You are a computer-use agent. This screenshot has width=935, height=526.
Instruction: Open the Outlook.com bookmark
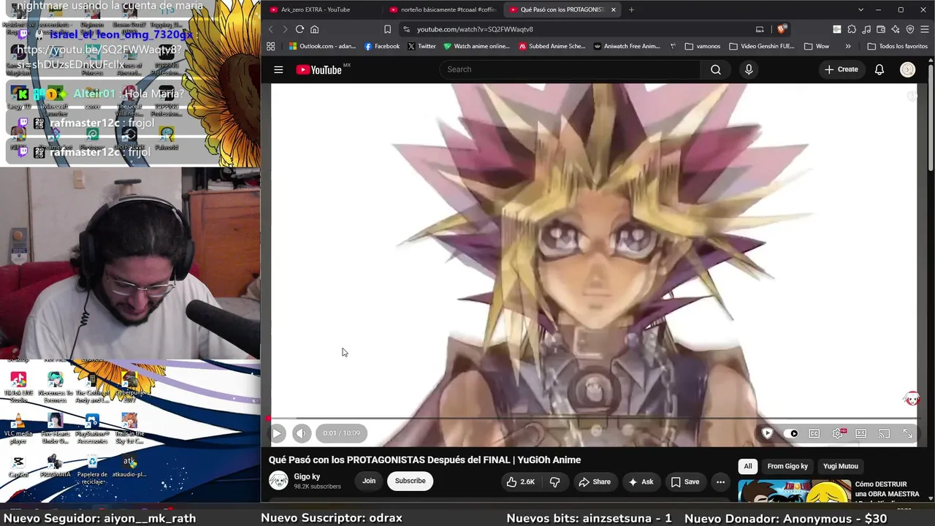point(322,46)
